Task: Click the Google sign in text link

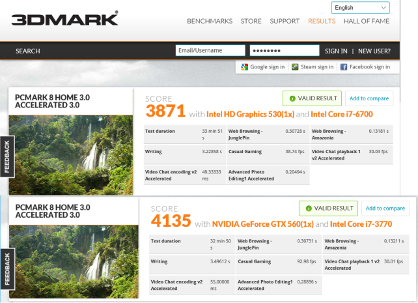Action: (268, 67)
